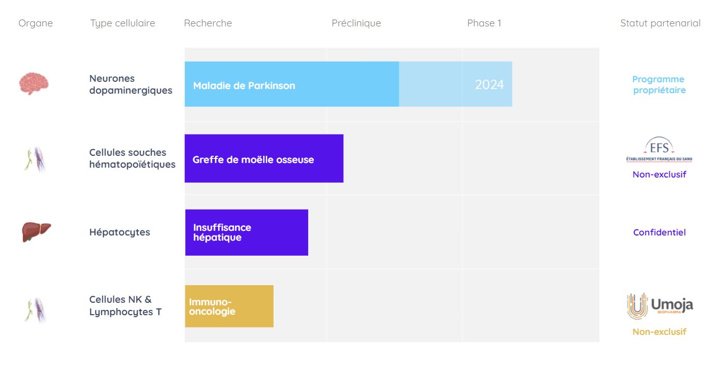Click the 2024 light blue bar segment
Image resolution: width=724 pixels, height=368 pixels.
coord(456,84)
